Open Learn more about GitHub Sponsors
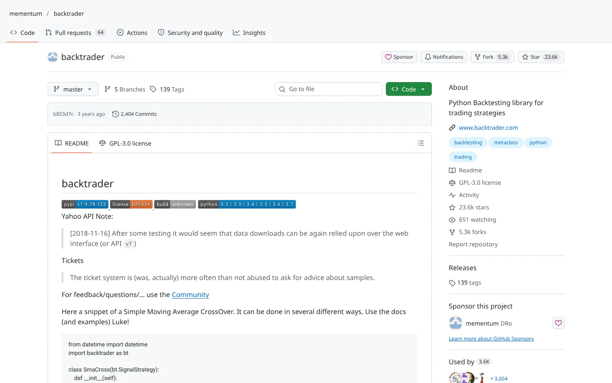The image size is (612, 383). (491, 339)
